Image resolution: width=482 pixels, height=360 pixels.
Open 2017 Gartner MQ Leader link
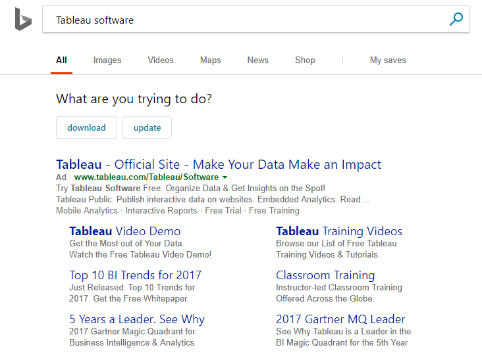[340, 319]
